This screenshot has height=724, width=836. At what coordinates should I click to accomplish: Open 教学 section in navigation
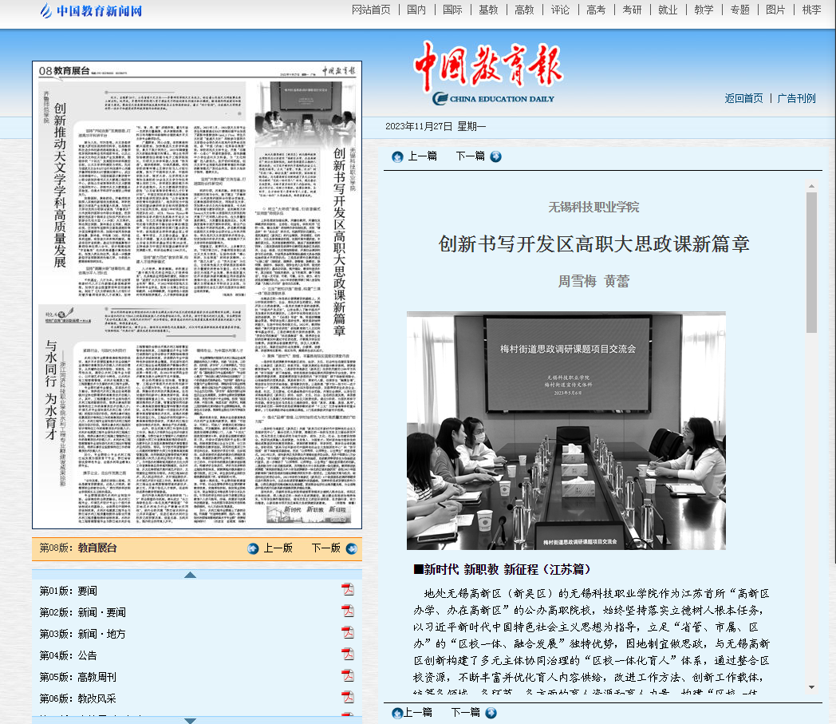(x=704, y=10)
